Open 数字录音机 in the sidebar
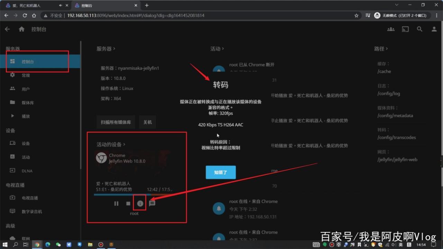Screen dimensions: 443x249 (x=40, y=211)
